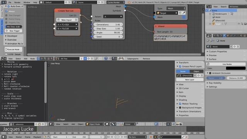
Task: Click the New Layer button
Action: pyautogui.click(x=189, y=80)
